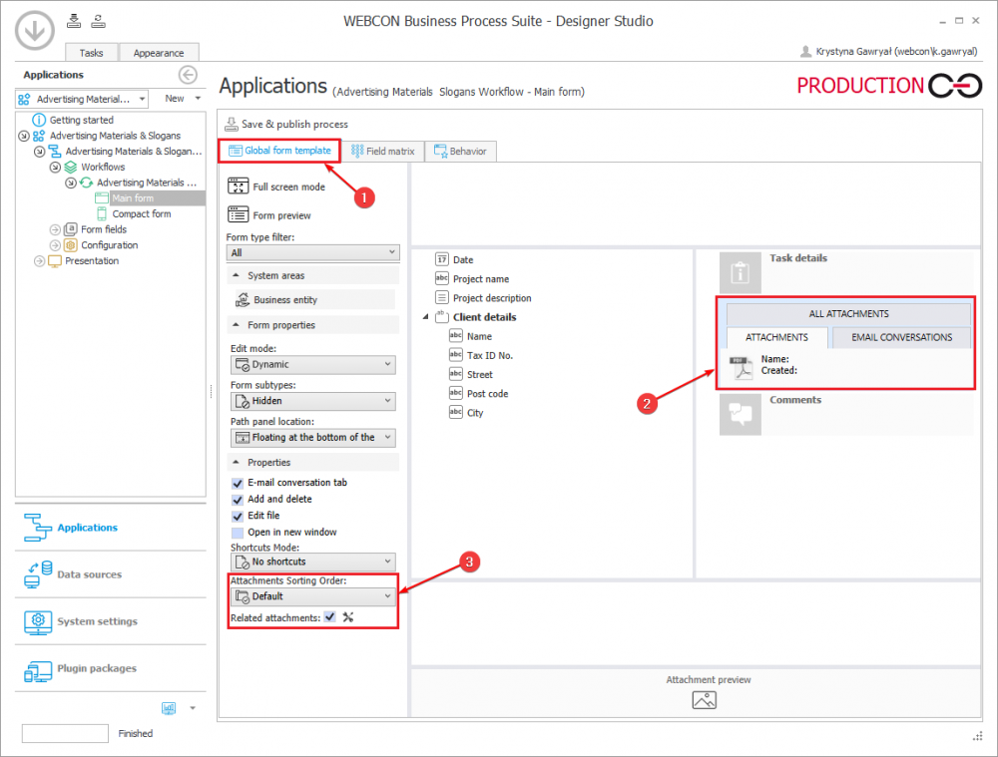Viewport: 998px width, 757px height.
Task: Click the Attachment preview image icon
Action: [x=704, y=700]
